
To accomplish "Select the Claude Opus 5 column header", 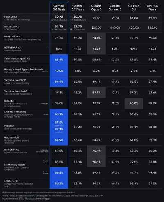I will pos(96,8).
